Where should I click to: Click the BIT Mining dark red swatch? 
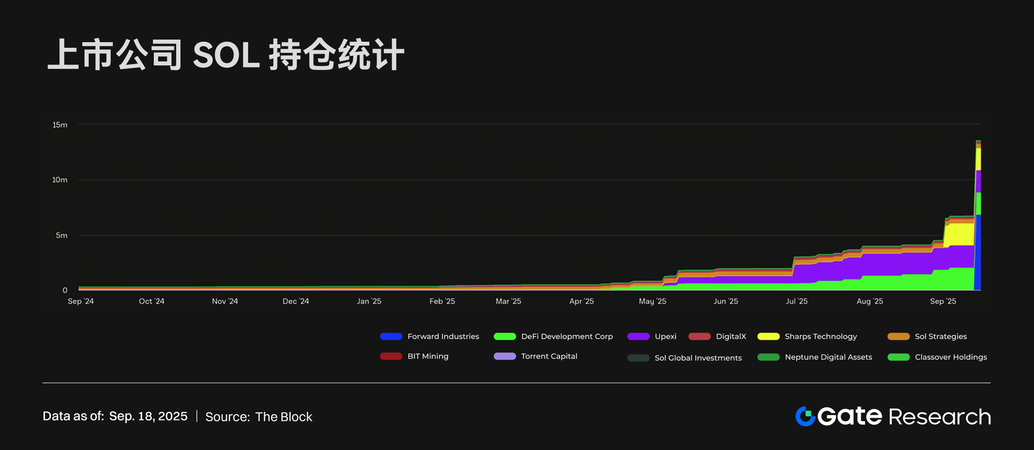tap(391, 356)
